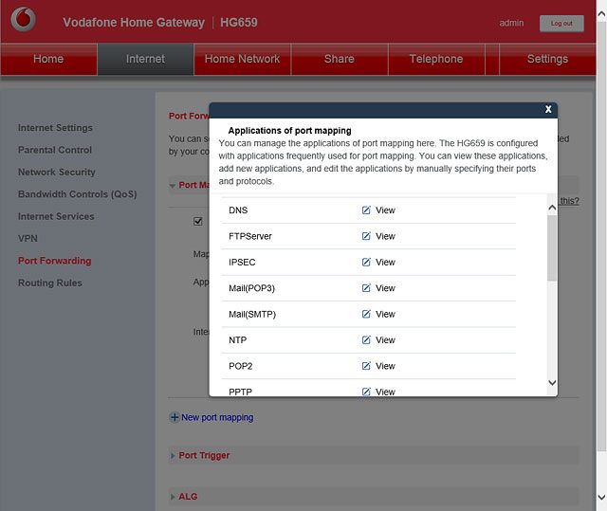Image resolution: width=607 pixels, height=511 pixels.
Task: Click the edit icon for Mail(POP3)
Action: pyautogui.click(x=366, y=288)
